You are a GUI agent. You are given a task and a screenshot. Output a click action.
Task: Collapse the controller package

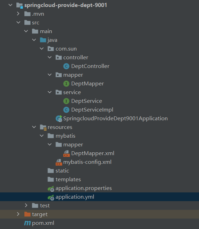[50, 58]
